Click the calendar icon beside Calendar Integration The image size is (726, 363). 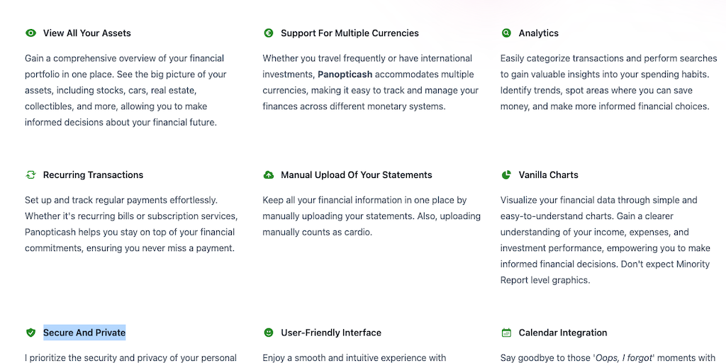tap(506, 333)
